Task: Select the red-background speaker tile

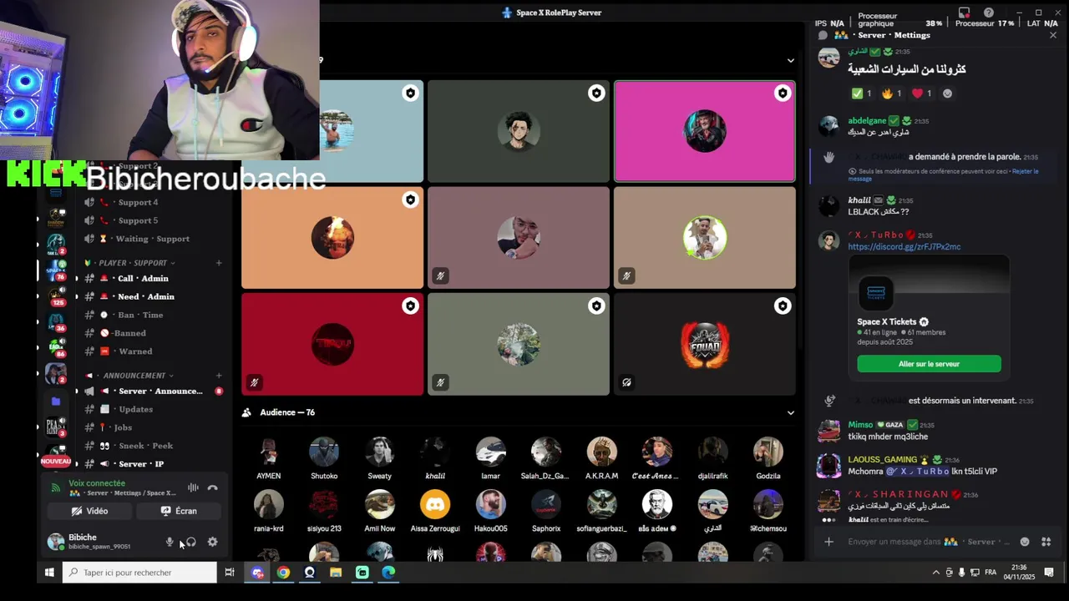Action: click(332, 344)
